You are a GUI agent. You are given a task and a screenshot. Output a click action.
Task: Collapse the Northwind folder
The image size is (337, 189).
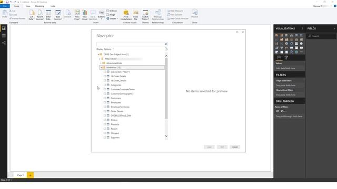(x=101, y=68)
